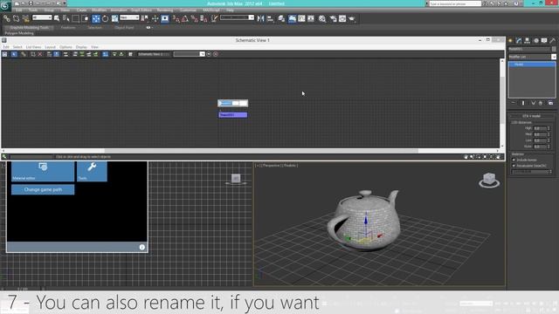The height and width of the screenshot is (314, 559).
Task: Open the Create command panel tab
Action: pyautogui.click(x=510, y=41)
